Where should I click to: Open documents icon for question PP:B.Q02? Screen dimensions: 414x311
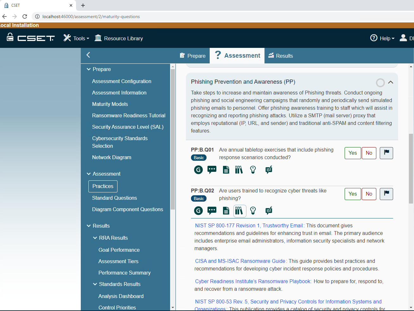[x=226, y=211]
